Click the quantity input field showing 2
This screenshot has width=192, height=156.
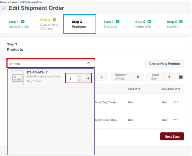tap(71, 78)
